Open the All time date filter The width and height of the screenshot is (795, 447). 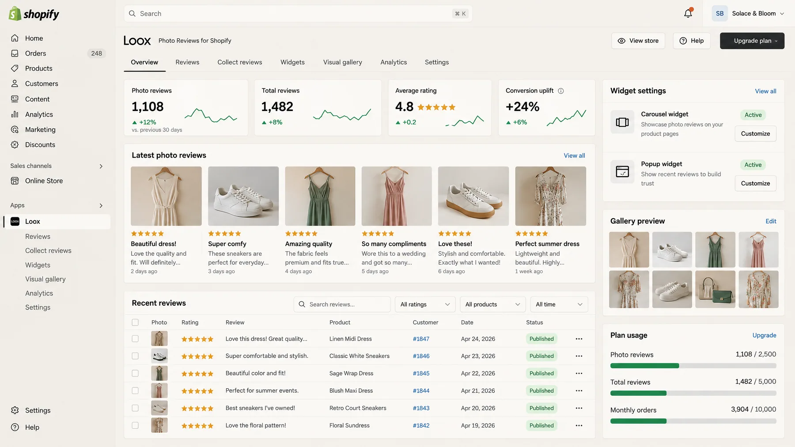pyautogui.click(x=559, y=304)
